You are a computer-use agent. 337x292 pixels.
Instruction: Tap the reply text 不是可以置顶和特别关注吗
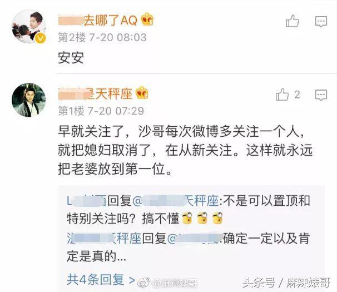(x=189, y=210)
